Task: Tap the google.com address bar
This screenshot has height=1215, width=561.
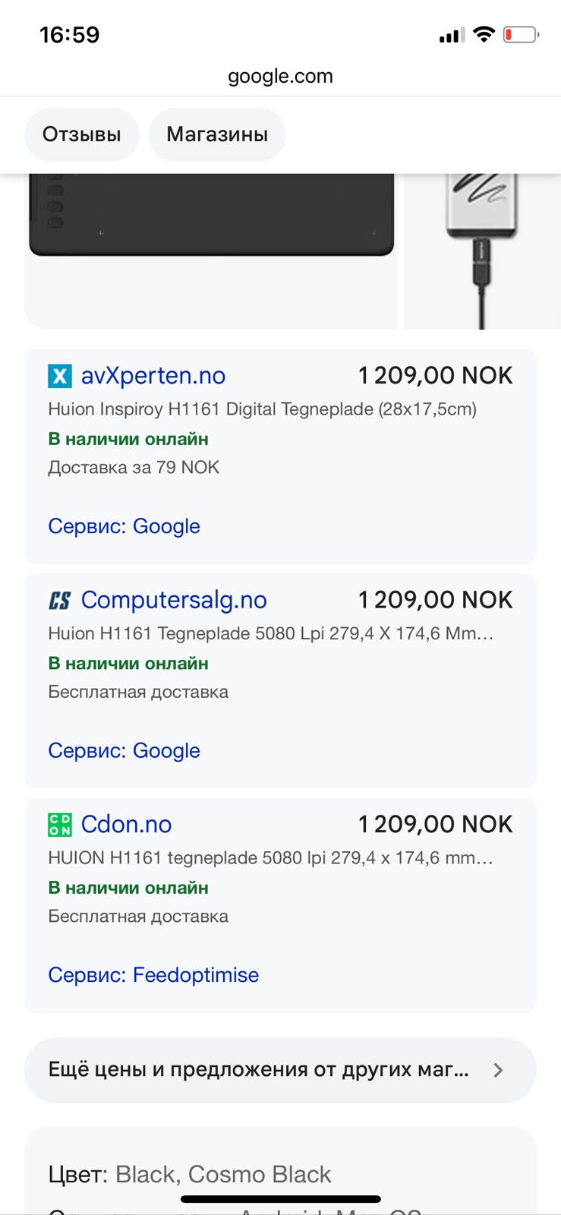Action: [280, 76]
